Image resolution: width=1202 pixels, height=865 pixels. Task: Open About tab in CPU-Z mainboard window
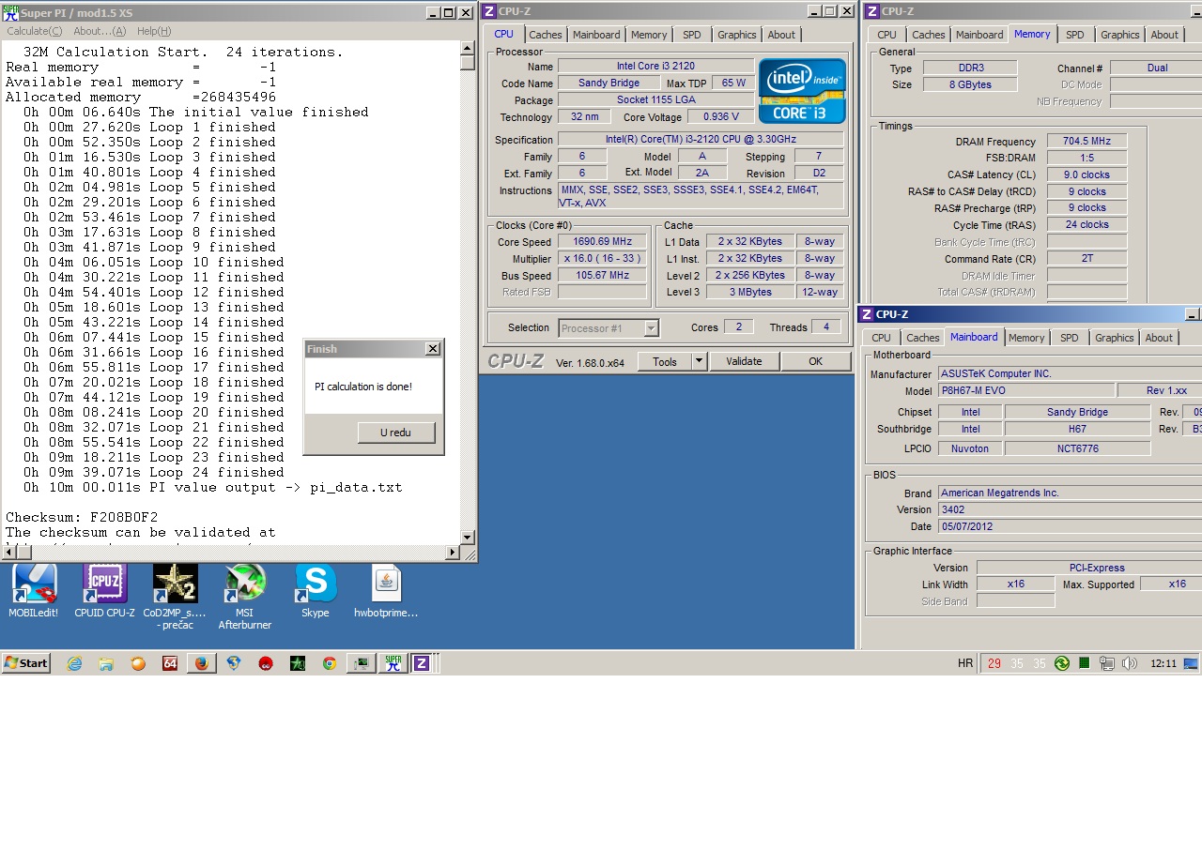(x=1159, y=338)
